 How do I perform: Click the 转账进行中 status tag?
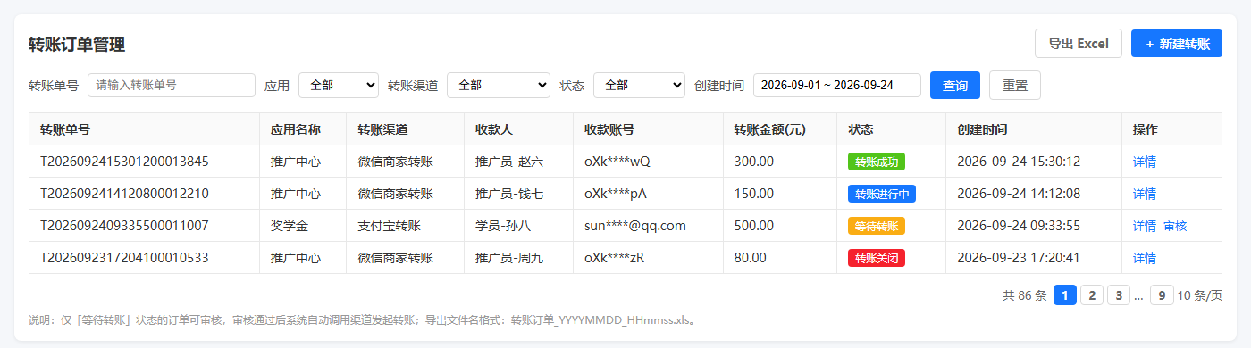tap(882, 194)
